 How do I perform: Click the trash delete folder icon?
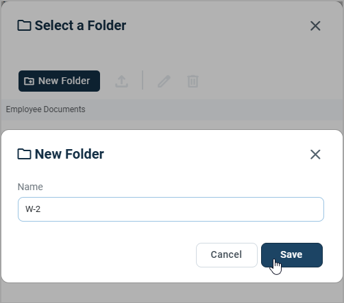pos(193,81)
